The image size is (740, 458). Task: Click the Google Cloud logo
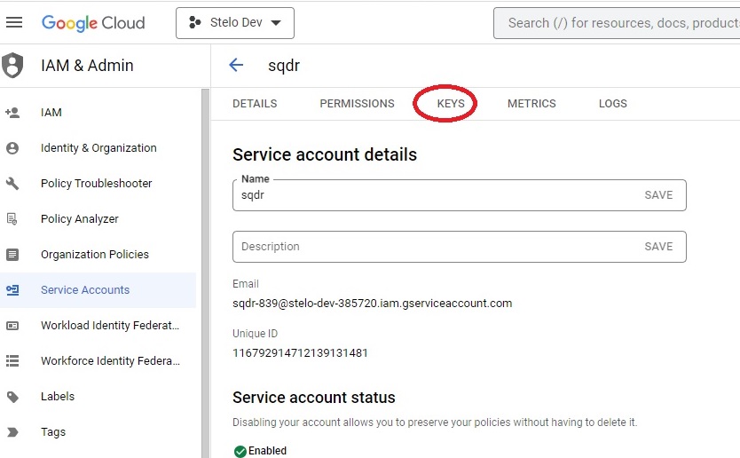click(x=93, y=23)
